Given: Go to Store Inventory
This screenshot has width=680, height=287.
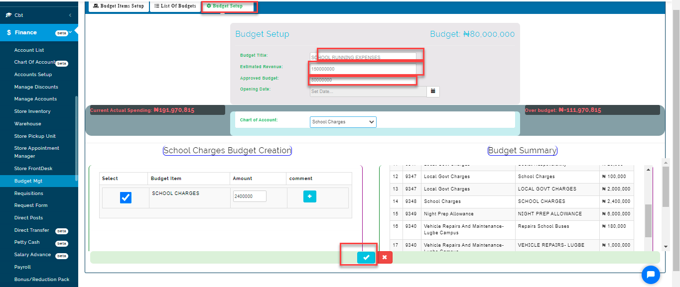Looking at the screenshot, I should coord(32,111).
